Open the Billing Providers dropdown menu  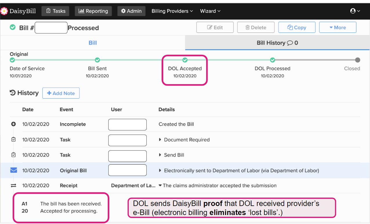tap(172, 11)
